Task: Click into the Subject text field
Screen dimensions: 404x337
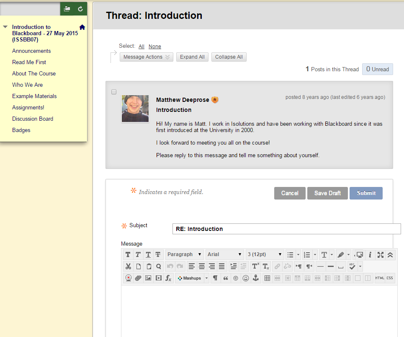Action: tap(286, 229)
